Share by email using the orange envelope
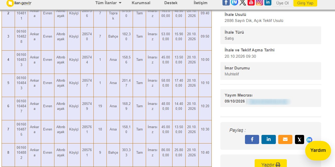Screen dimensions: 335x167 pyautogui.click(x=285, y=139)
